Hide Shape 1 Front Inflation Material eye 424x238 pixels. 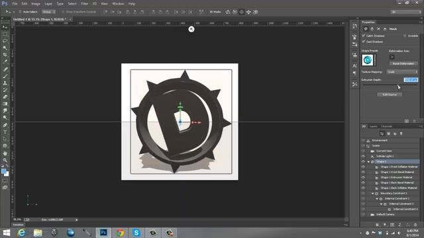coord(363,167)
